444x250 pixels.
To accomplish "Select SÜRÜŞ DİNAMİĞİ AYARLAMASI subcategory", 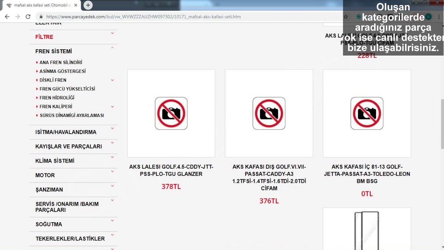I will coord(72,116).
